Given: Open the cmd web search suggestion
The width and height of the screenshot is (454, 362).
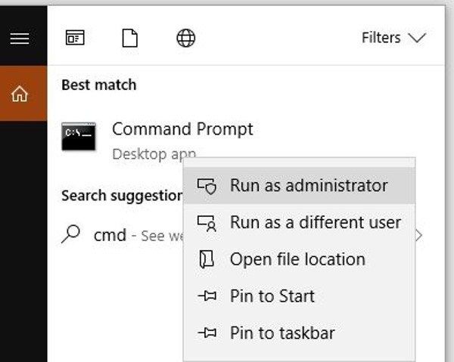Looking at the screenshot, I should click(x=123, y=235).
